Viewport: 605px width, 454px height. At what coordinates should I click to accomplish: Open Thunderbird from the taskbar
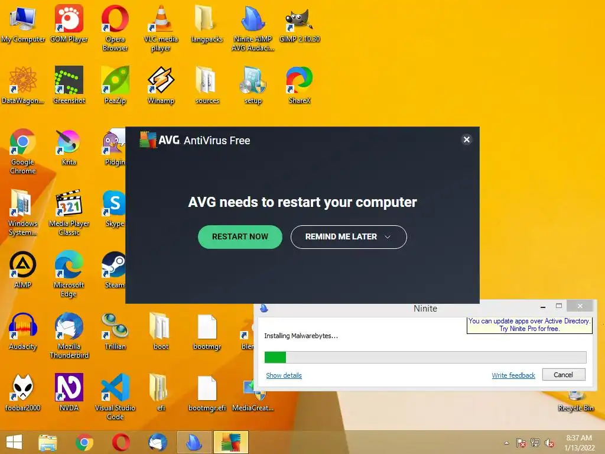click(x=158, y=442)
